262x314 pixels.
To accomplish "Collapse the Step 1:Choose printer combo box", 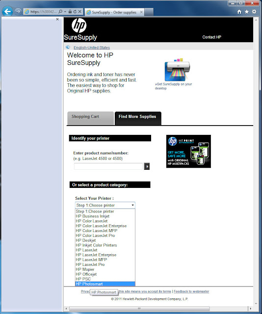I will (105, 205).
